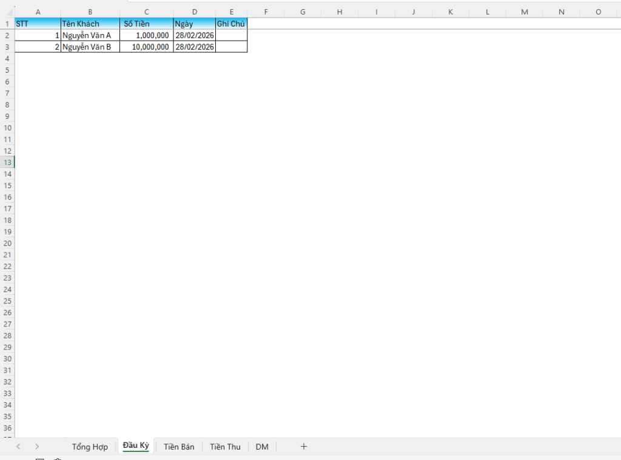Select entire row 13 via row header
The width and height of the screenshot is (621, 460).
tap(7, 162)
